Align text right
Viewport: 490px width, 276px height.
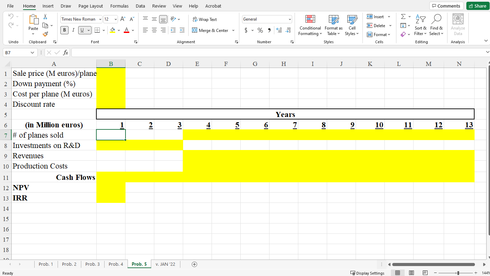[163, 30]
